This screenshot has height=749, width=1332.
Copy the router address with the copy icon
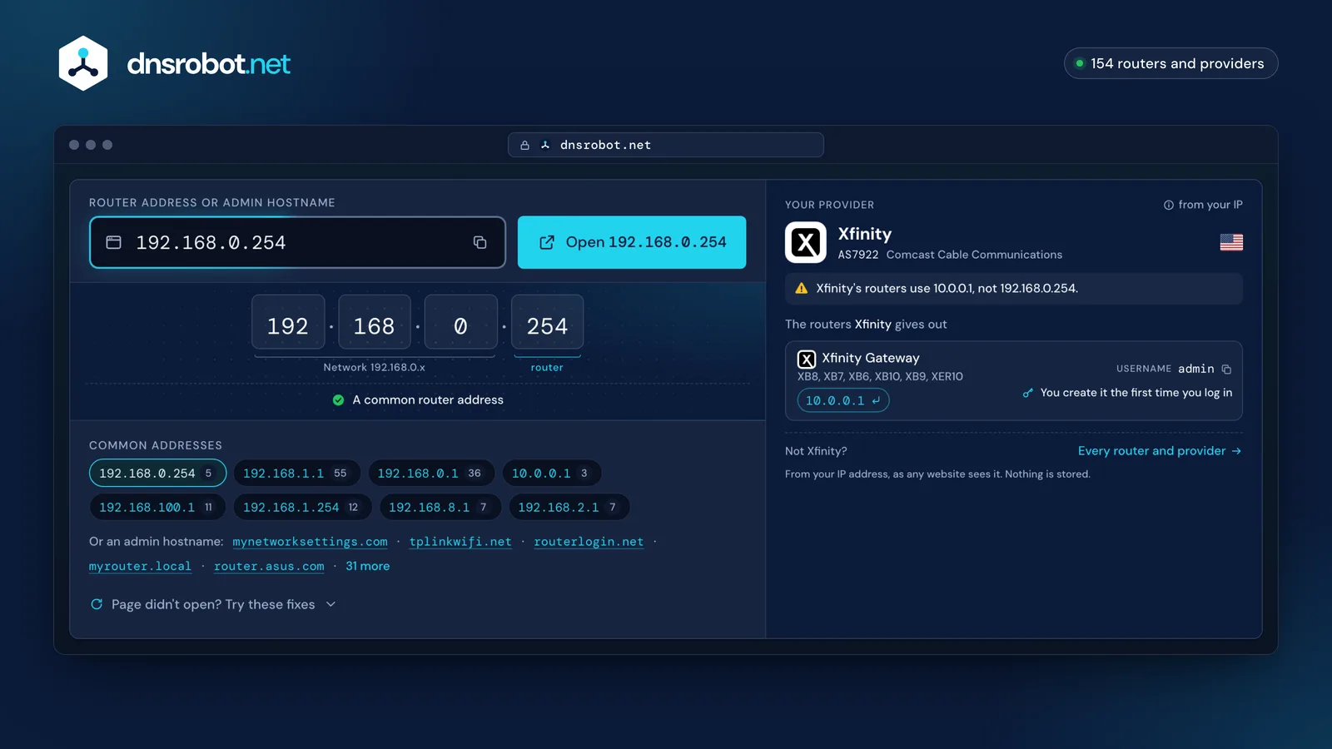click(x=480, y=242)
